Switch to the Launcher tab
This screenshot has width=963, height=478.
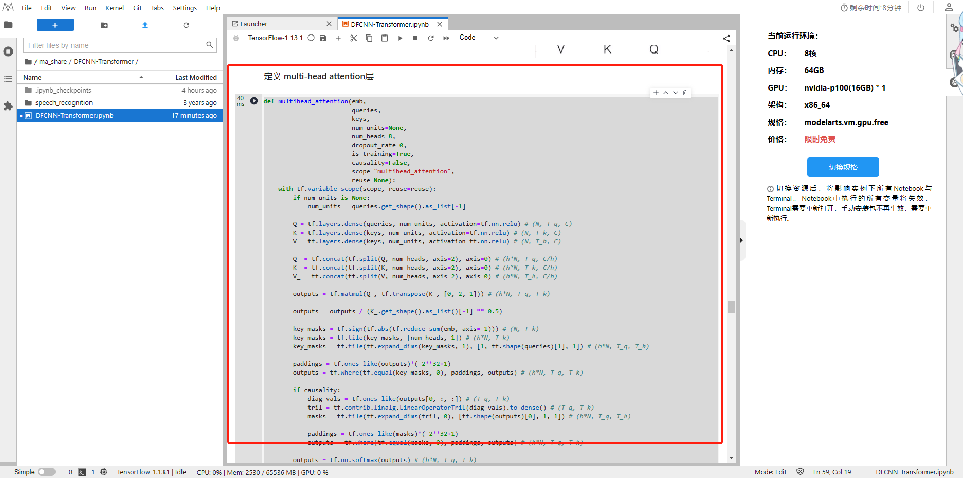(253, 24)
